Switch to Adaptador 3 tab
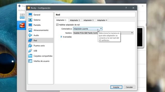Viewport: 165px width, 92px height. pyautogui.click(x=88, y=20)
